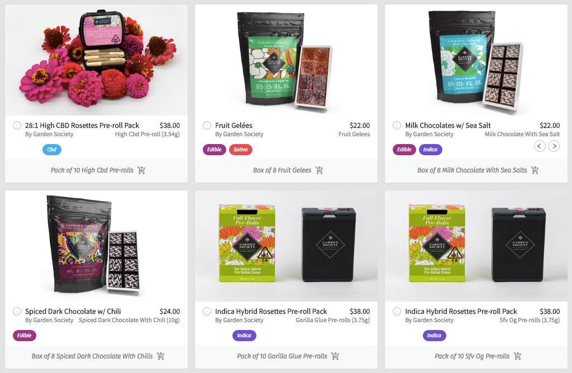
Task: Open info circle beside Fruit Gelées title
Action: click(x=207, y=126)
